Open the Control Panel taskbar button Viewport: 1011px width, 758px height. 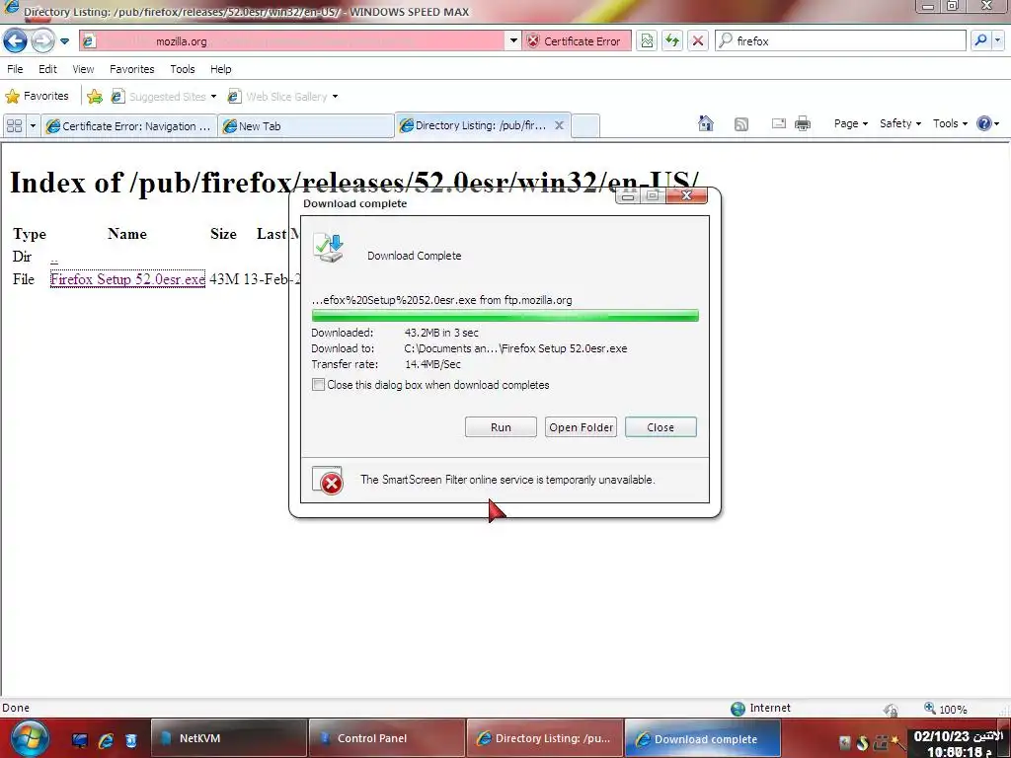pyautogui.click(x=387, y=738)
